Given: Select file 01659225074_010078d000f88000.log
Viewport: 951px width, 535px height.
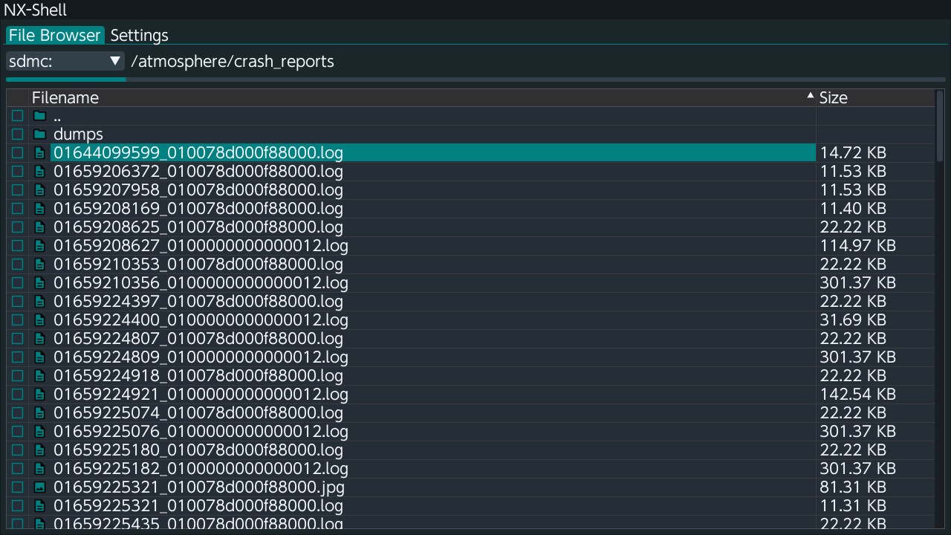Looking at the screenshot, I should coord(433,413).
